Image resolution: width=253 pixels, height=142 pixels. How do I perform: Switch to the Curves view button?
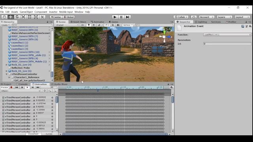49,134
